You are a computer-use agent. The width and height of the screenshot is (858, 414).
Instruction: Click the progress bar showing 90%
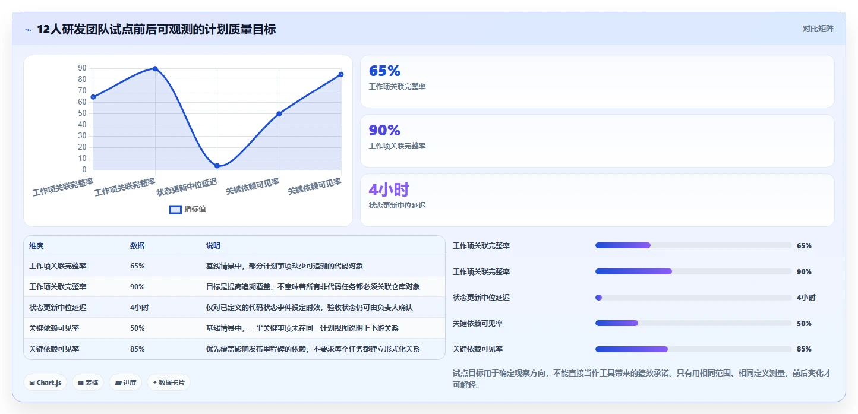click(x=693, y=271)
